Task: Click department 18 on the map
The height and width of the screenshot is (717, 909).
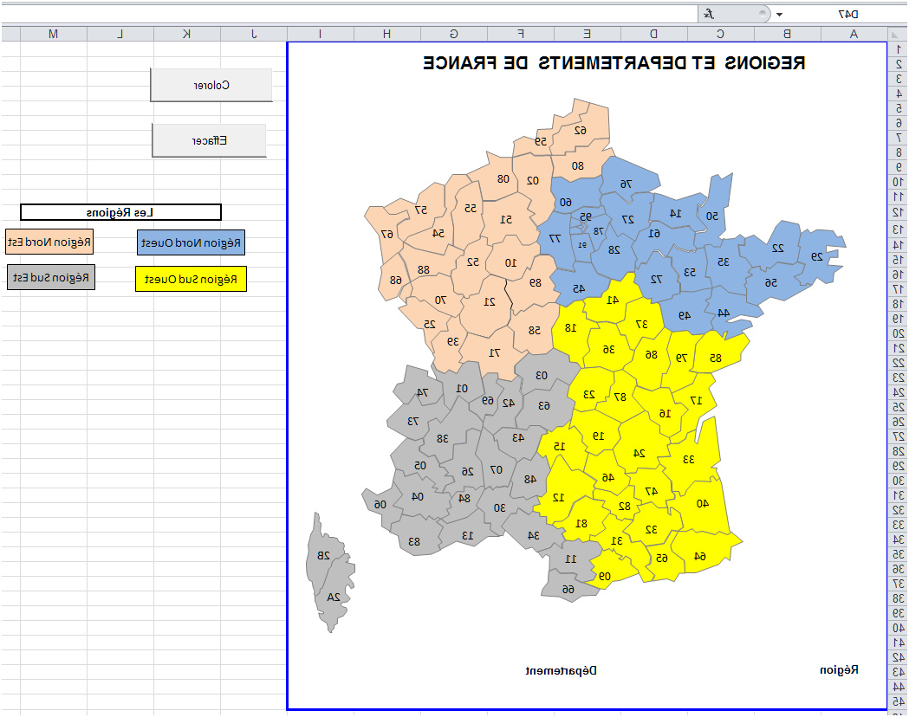Action: pyautogui.click(x=570, y=328)
